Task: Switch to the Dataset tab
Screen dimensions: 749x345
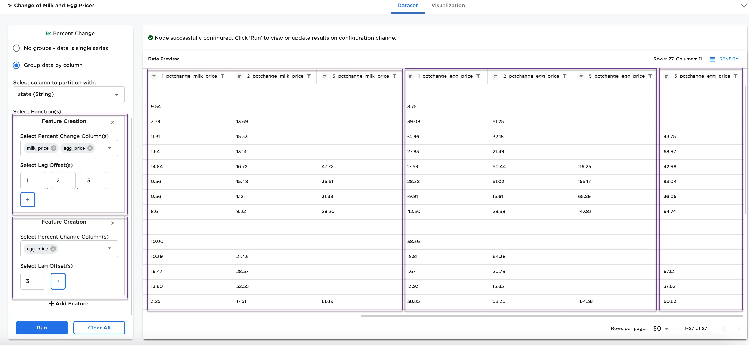Action: pyautogui.click(x=407, y=6)
